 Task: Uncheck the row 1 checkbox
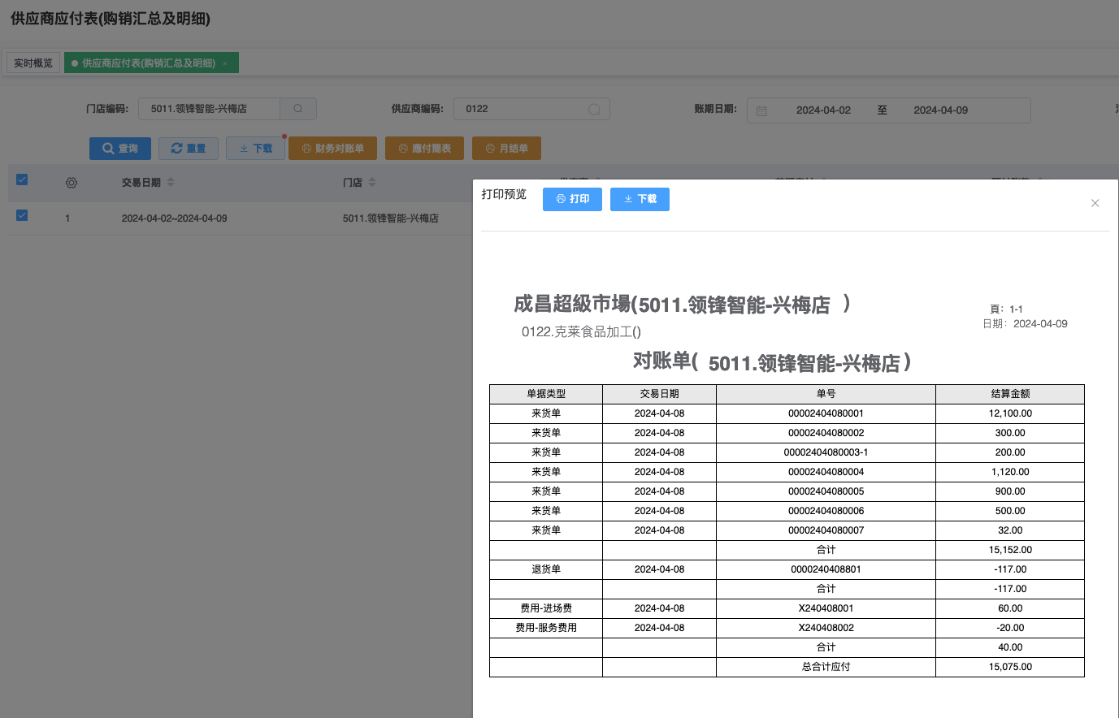(x=22, y=215)
